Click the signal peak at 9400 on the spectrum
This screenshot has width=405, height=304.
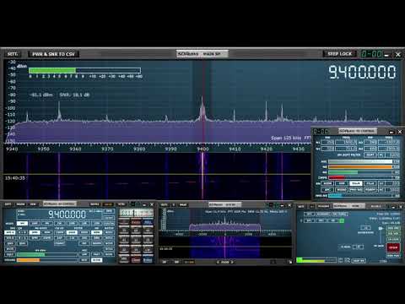[x=202, y=108]
